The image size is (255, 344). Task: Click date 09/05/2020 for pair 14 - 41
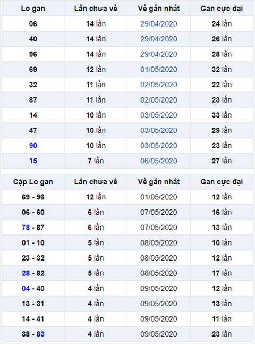[x=159, y=319]
